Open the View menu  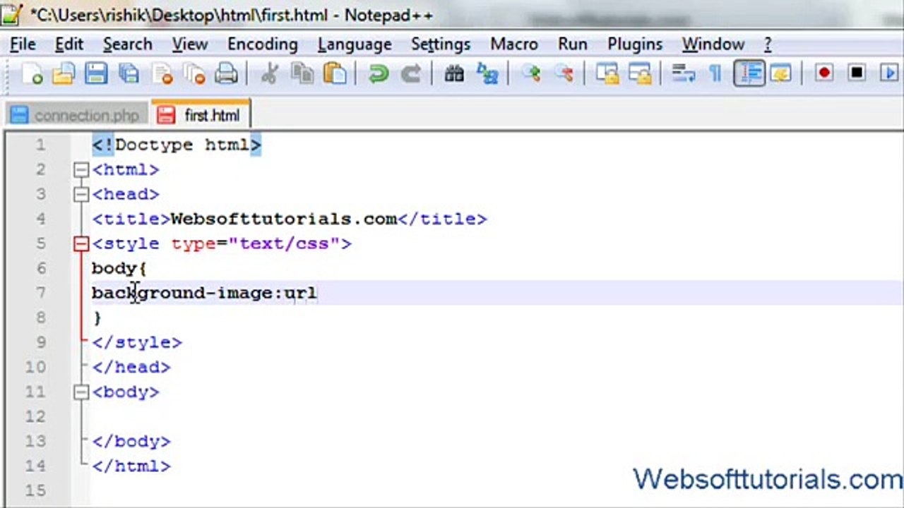pyautogui.click(x=189, y=44)
